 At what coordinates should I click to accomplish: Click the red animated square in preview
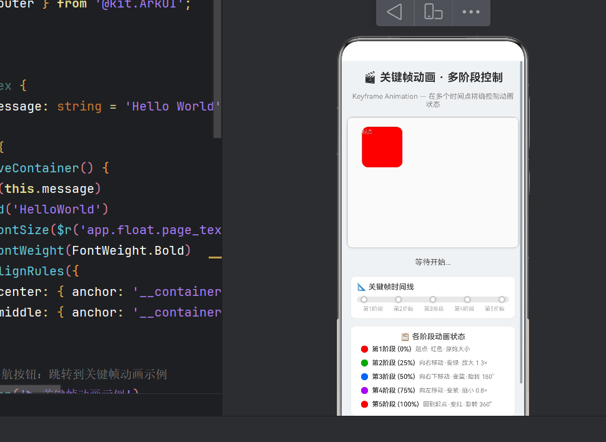click(382, 147)
